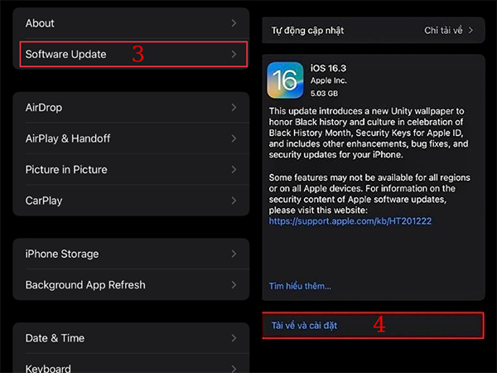Open Software Update settings
The height and width of the screenshot is (373, 497).
pos(131,54)
